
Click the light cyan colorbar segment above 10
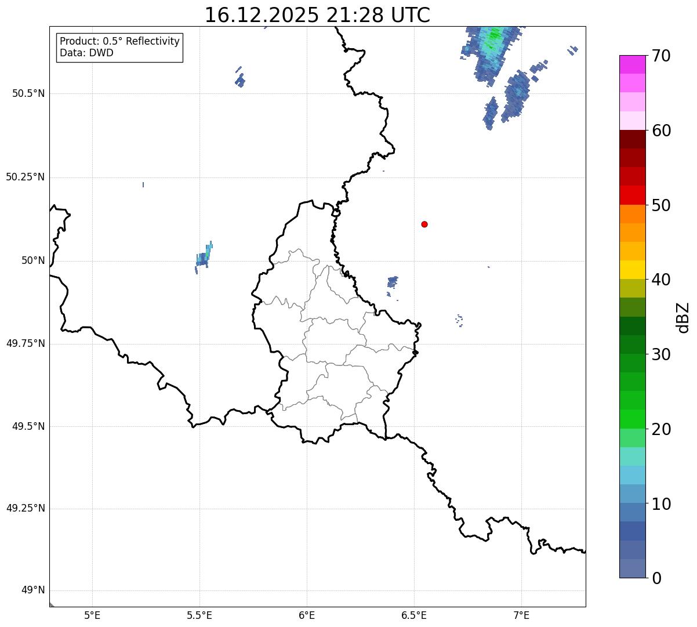(x=633, y=475)
